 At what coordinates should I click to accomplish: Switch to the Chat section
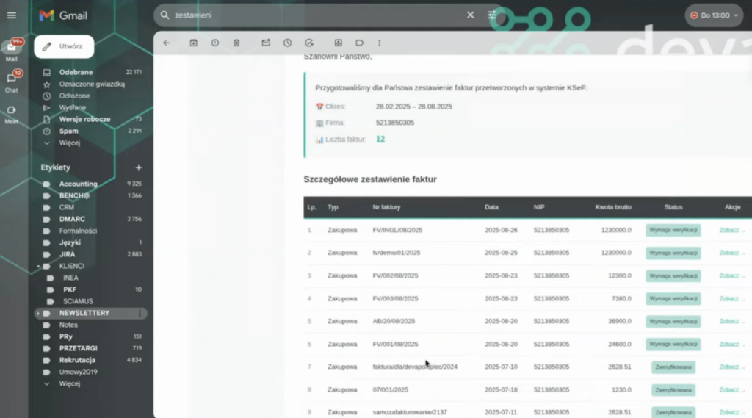tap(11, 81)
